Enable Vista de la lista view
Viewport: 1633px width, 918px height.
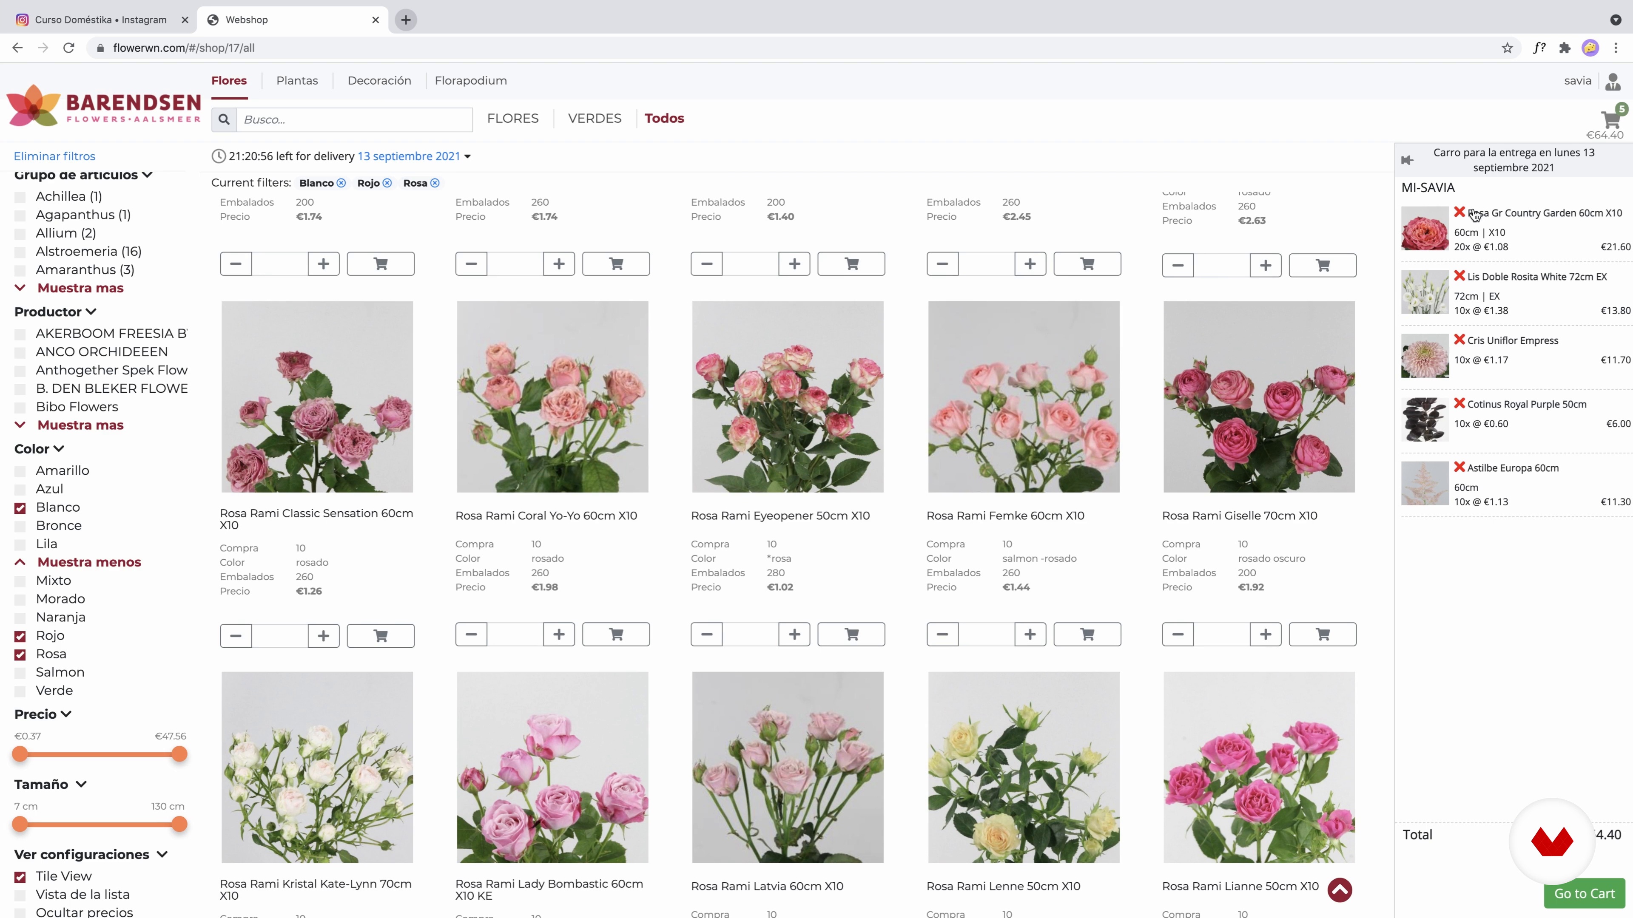click(20, 895)
